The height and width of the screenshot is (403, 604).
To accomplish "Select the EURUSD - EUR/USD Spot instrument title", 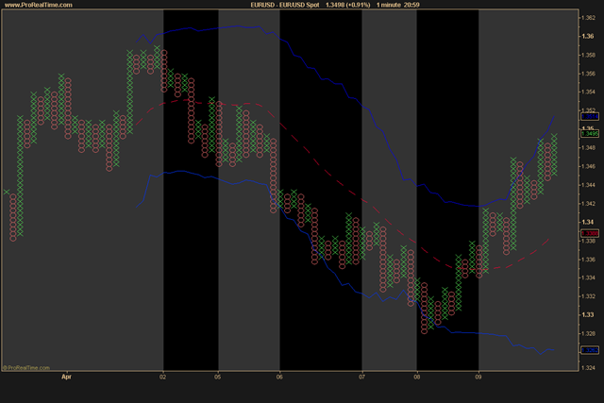I will pos(285,5).
